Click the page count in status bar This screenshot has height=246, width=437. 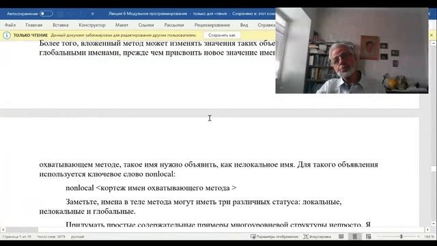click(16, 237)
